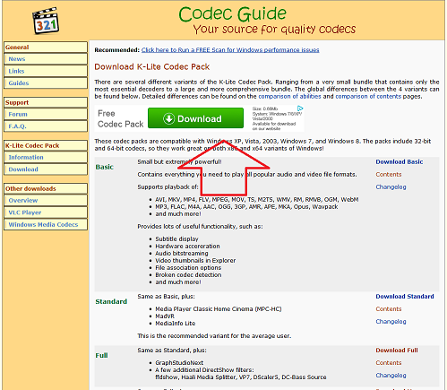Click the Download Full link

[x=397, y=350]
